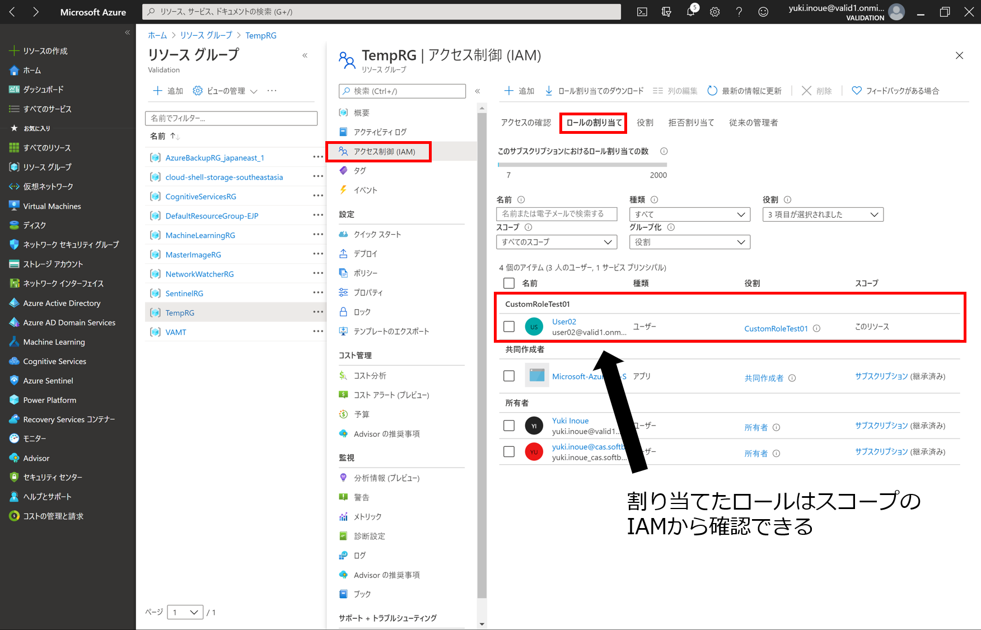Screen dimensions: 981x630
Task: Check the yuki.inoue@cas.softb row checkbox
Action: [x=509, y=451]
